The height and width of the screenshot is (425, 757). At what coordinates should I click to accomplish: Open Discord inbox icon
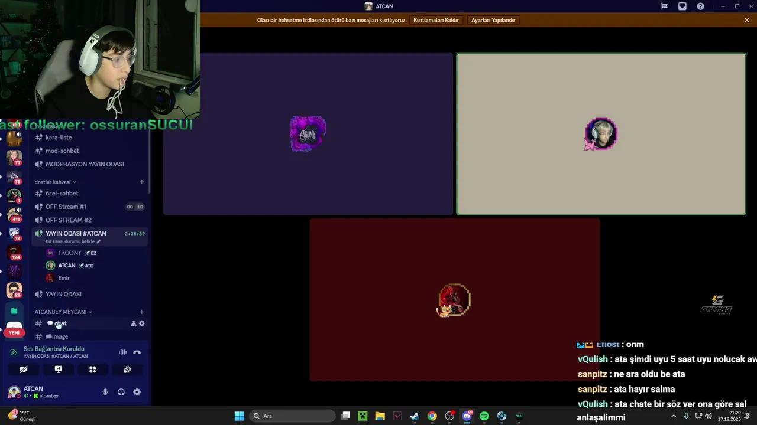click(x=682, y=6)
